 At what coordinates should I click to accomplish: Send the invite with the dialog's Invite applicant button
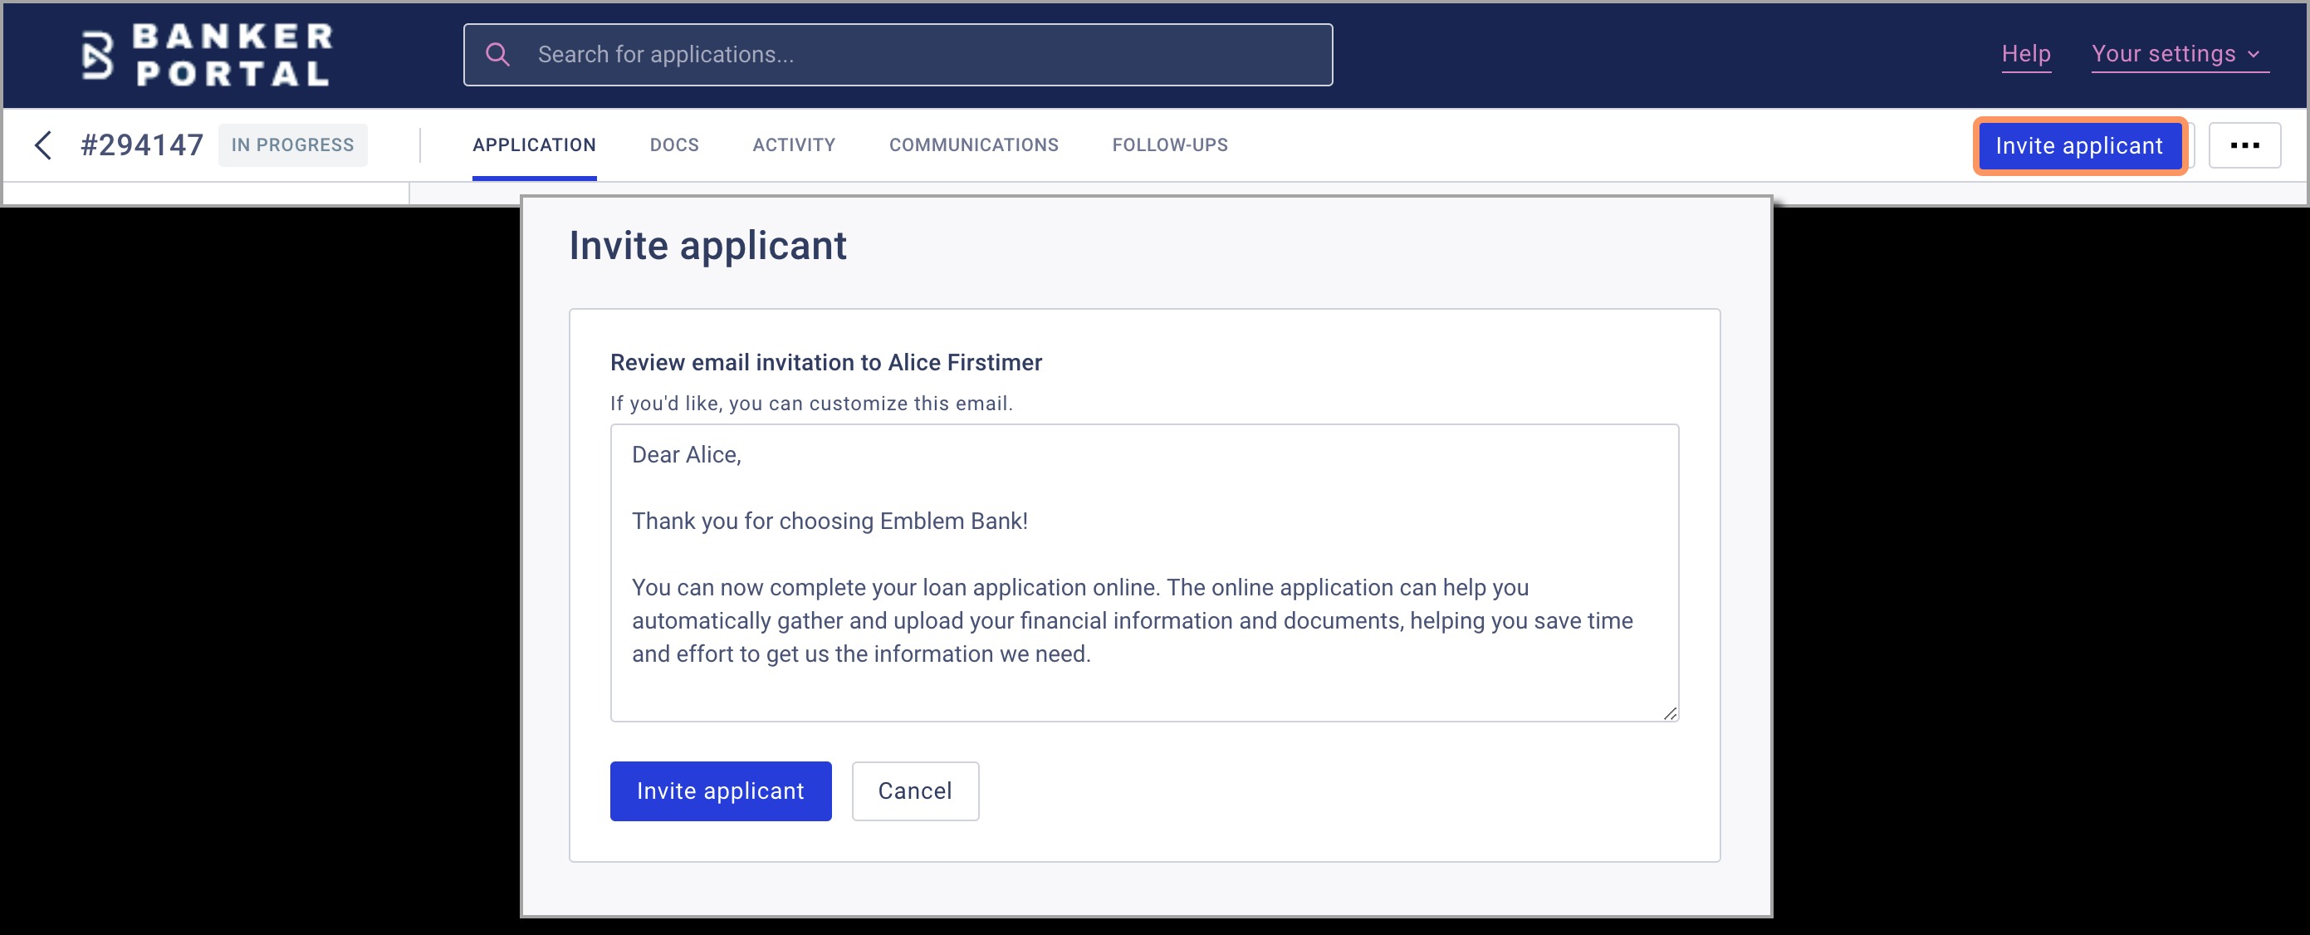click(x=720, y=791)
